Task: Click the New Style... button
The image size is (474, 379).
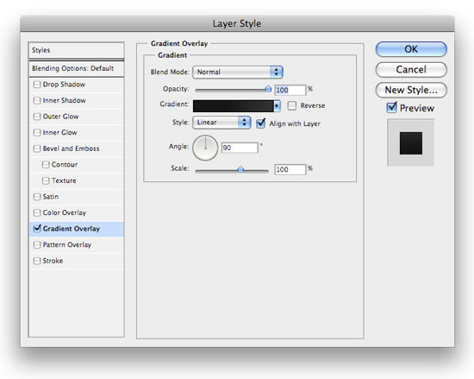Action: click(411, 90)
